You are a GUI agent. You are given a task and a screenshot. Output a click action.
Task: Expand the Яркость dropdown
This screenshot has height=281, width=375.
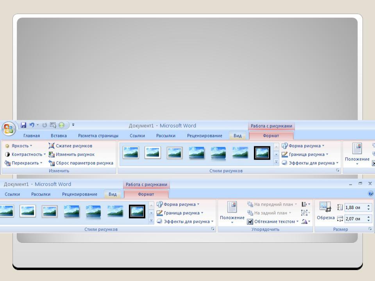coord(31,146)
